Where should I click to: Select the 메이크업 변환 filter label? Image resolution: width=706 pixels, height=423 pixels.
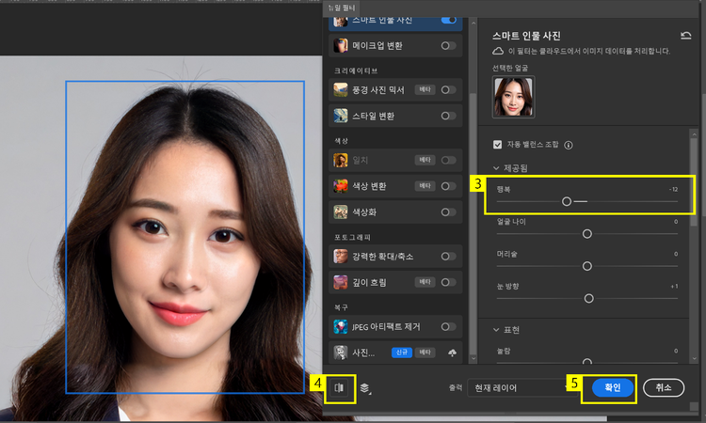tap(377, 46)
